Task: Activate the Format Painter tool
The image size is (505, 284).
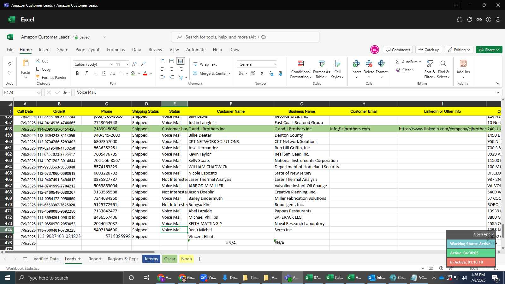Action: [51, 77]
